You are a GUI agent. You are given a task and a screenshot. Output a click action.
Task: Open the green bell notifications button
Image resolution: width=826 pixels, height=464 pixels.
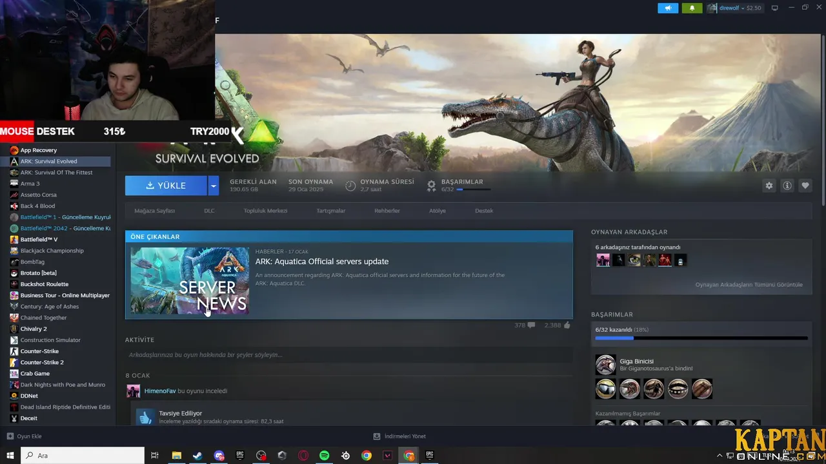pos(692,8)
